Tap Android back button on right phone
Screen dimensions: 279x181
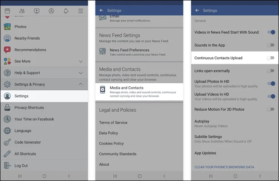260,176
